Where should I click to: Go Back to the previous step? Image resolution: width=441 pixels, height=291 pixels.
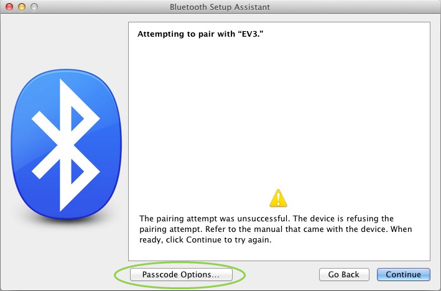[343, 274]
